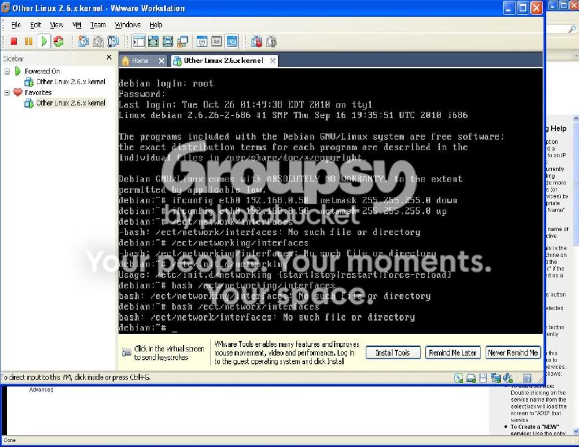Select the Favorites group label
Screen dimensions: 579x447
click(38, 93)
